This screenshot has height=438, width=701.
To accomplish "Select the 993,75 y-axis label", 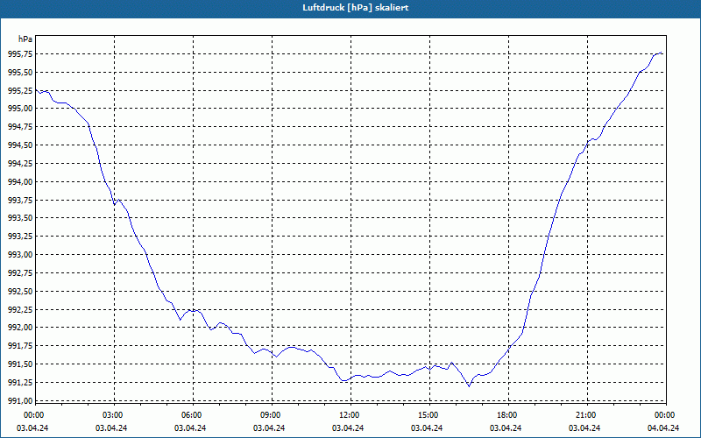I will coord(20,200).
